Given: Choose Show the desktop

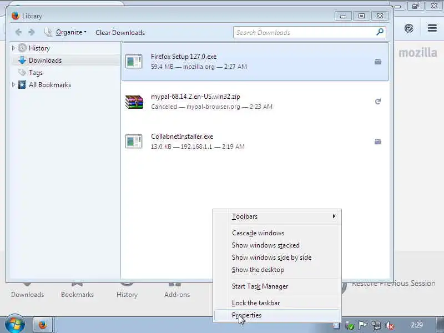Looking at the screenshot, I should tap(277, 270).
